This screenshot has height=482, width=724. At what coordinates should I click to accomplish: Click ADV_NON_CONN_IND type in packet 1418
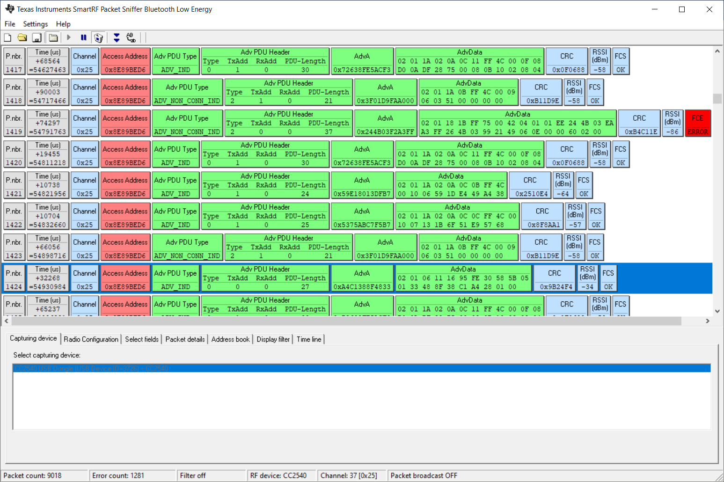pyautogui.click(x=187, y=92)
